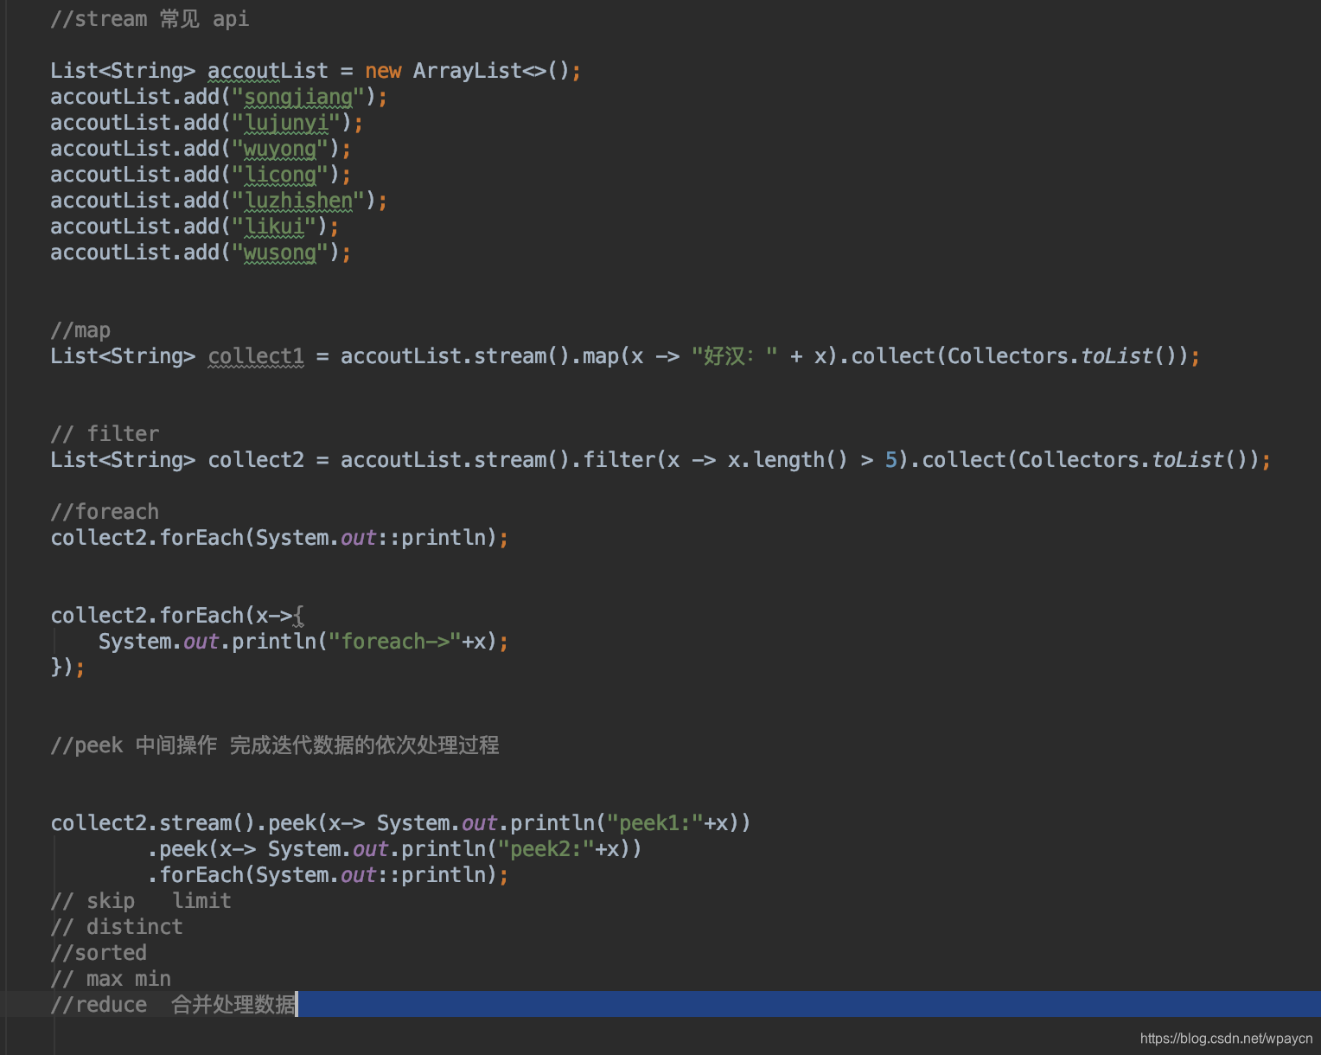The image size is (1321, 1055).
Task: Click the string "lujunyi"
Action: point(286,123)
